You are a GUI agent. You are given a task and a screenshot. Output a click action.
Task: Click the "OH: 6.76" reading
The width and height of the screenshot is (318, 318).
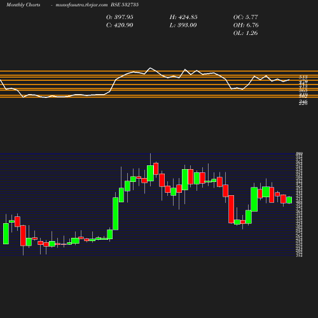[246, 25]
